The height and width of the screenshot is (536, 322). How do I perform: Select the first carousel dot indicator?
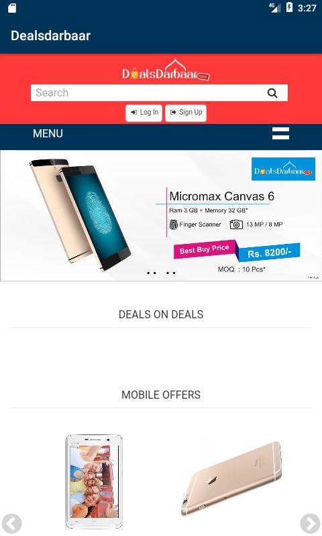[148, 273]
